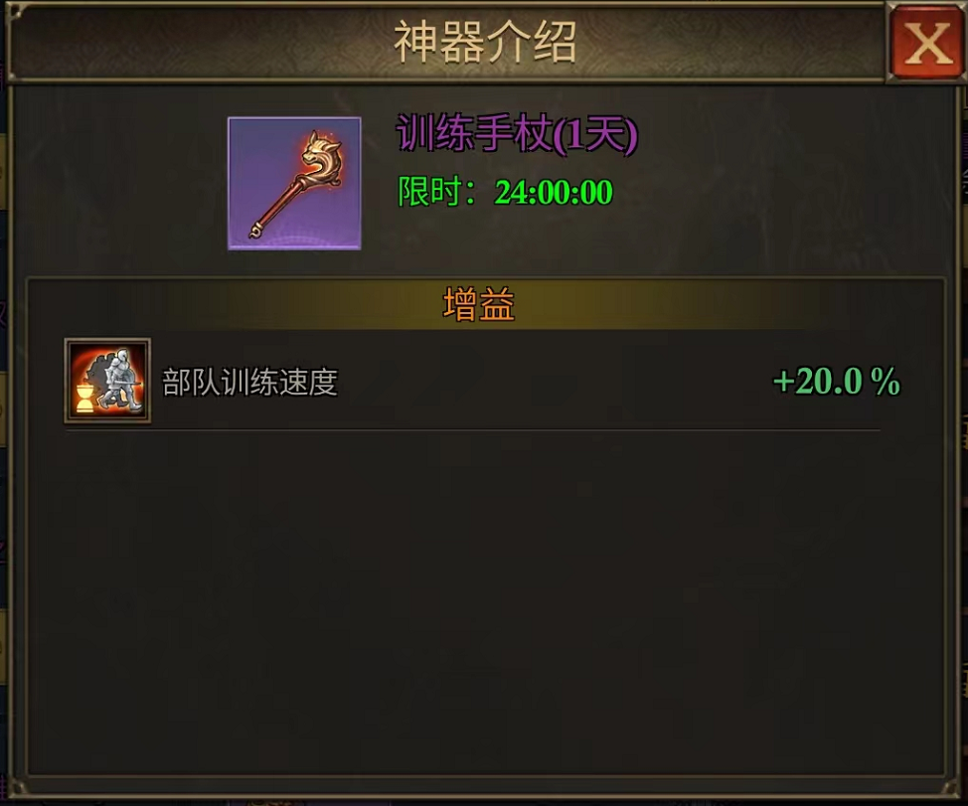The width and height of the screenshot is (968, 806).
Task: Tap the hourglass symbol in the buff icon
Action: [85, 397]
